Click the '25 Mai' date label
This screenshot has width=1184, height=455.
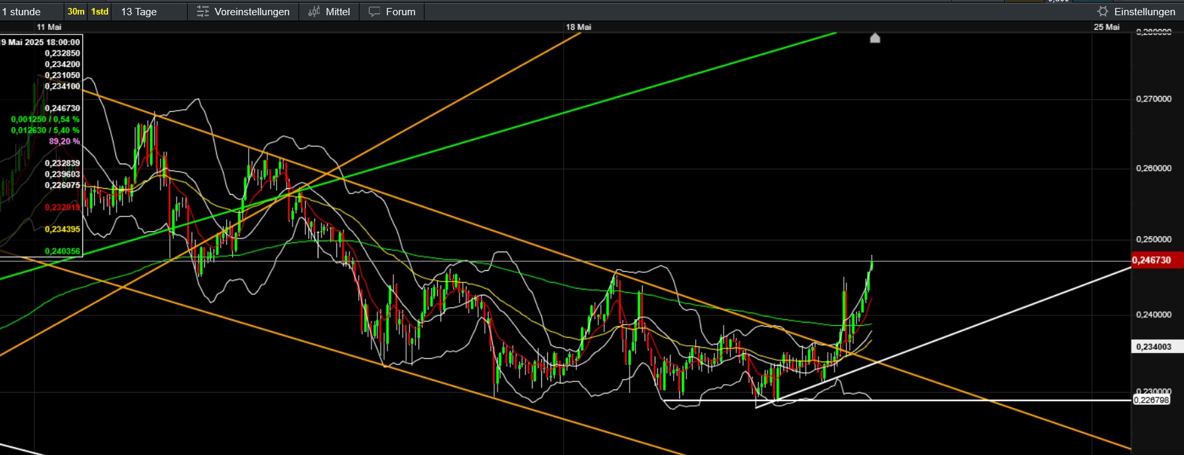tap(1106, 27)
